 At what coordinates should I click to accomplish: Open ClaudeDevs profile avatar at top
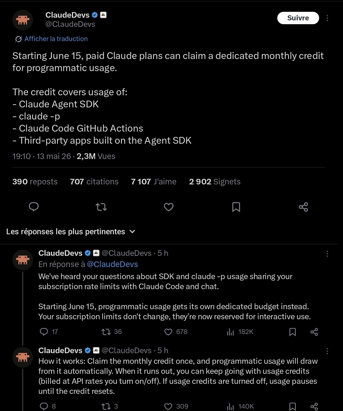23,20
